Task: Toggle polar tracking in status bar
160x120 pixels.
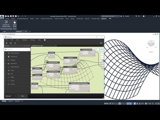Action: pos(120,103)
